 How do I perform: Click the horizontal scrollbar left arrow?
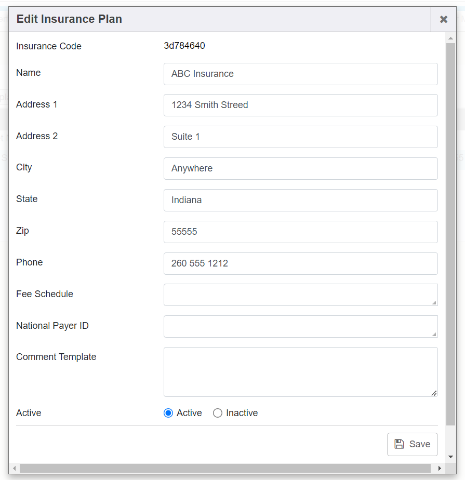tap(15, 468)
